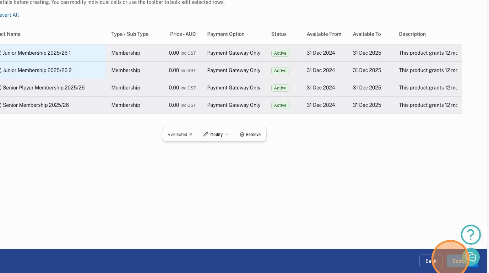The image size is (489, 273).
Task: Open the help question mark icon
Action: (x=471, y=234)
